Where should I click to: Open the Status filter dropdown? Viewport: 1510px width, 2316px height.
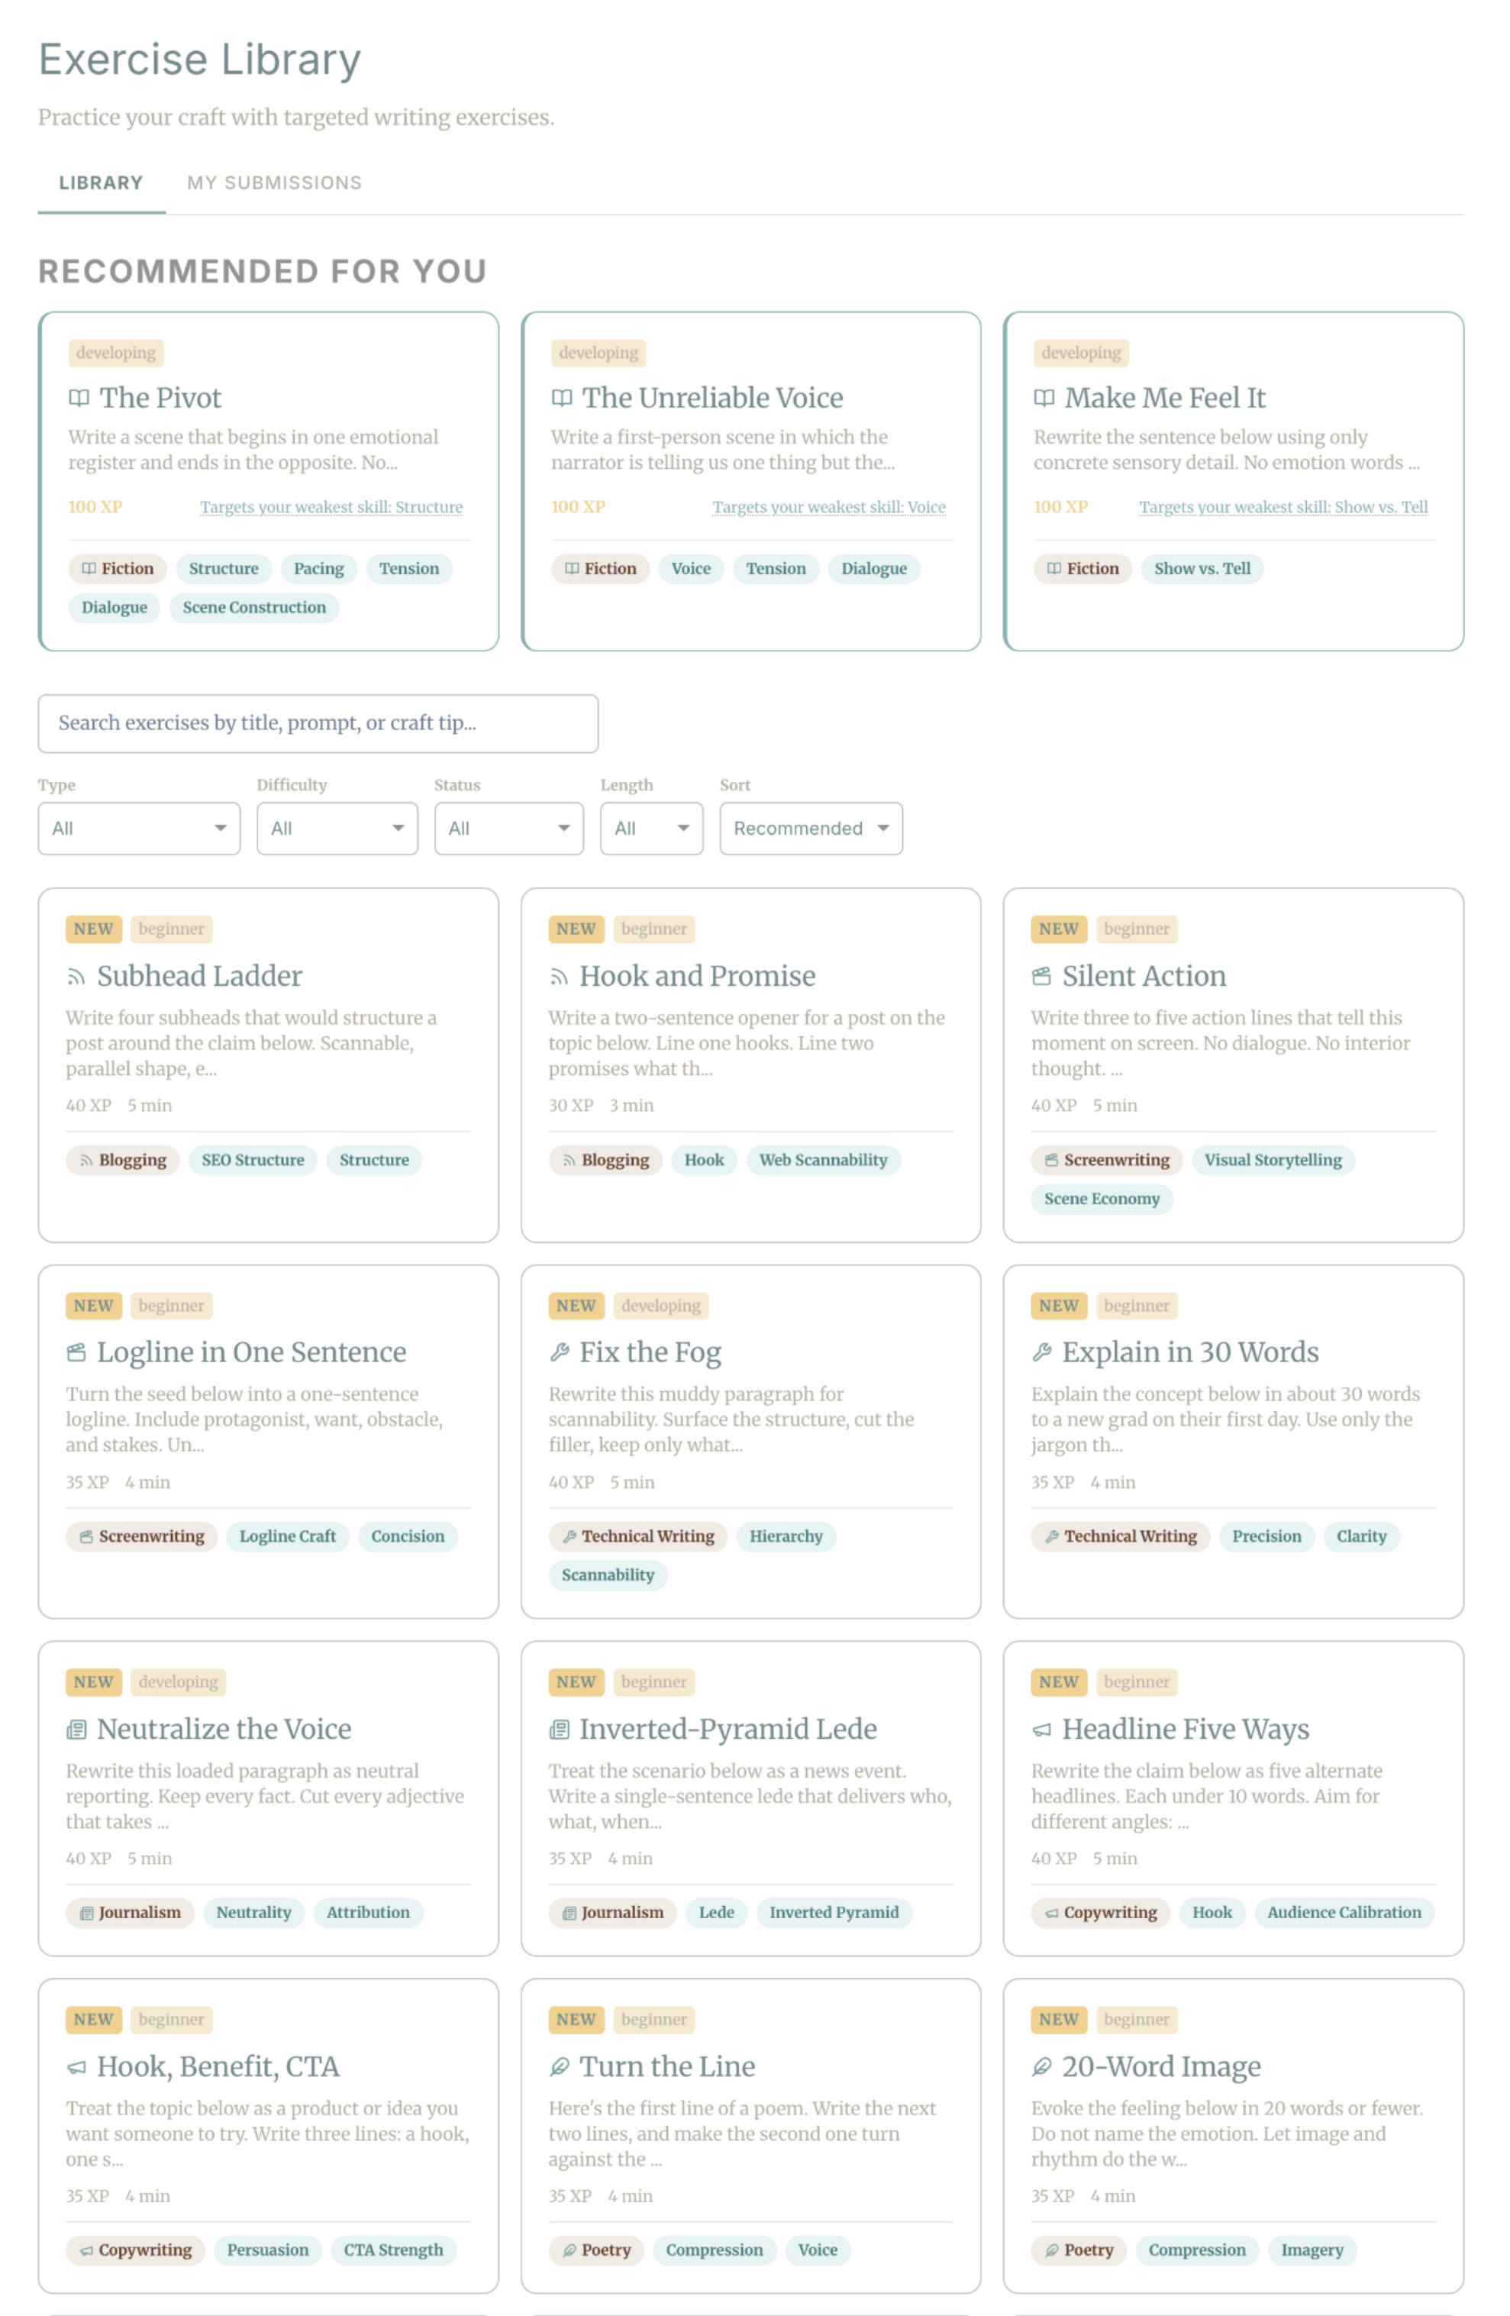tap(509, 829)
